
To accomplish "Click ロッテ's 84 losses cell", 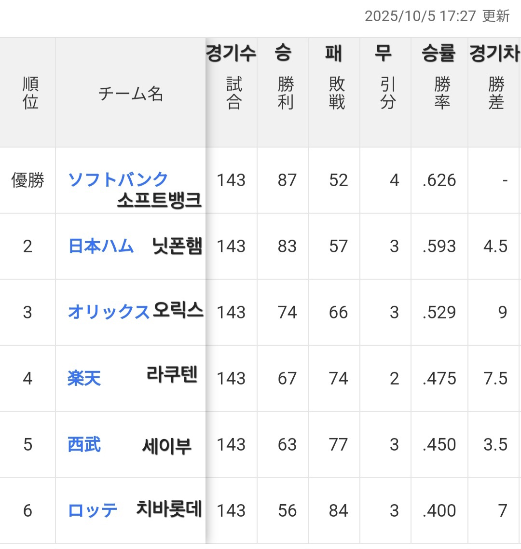I will click(x=338, y=511).
